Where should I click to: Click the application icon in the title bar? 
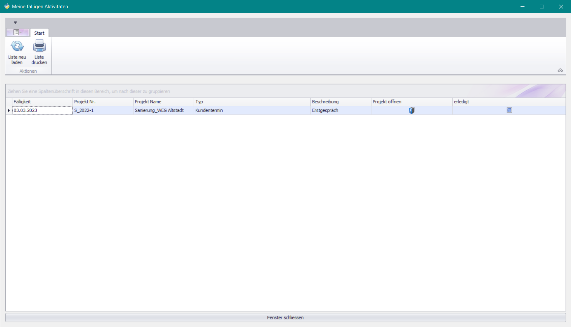[x=7, y=7]
